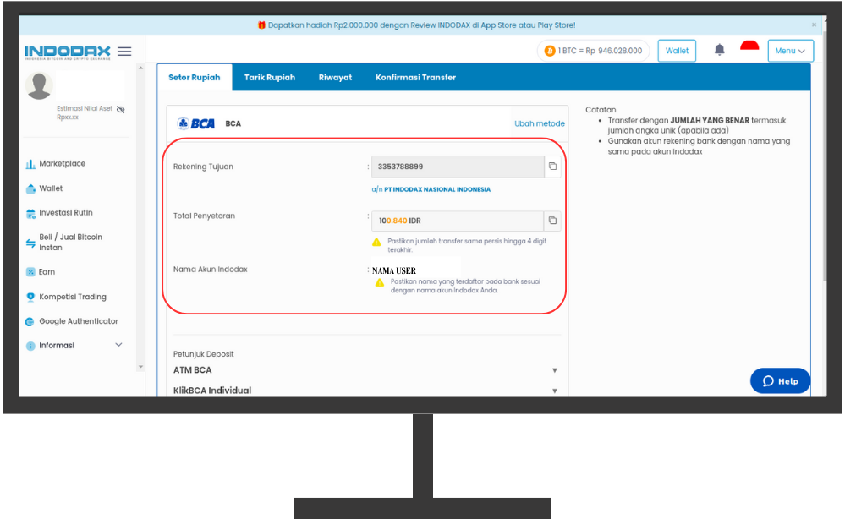This screenshot has width=845, height=519.
Task: Click the INDODAX logo
Action: [x=68, y=52]
